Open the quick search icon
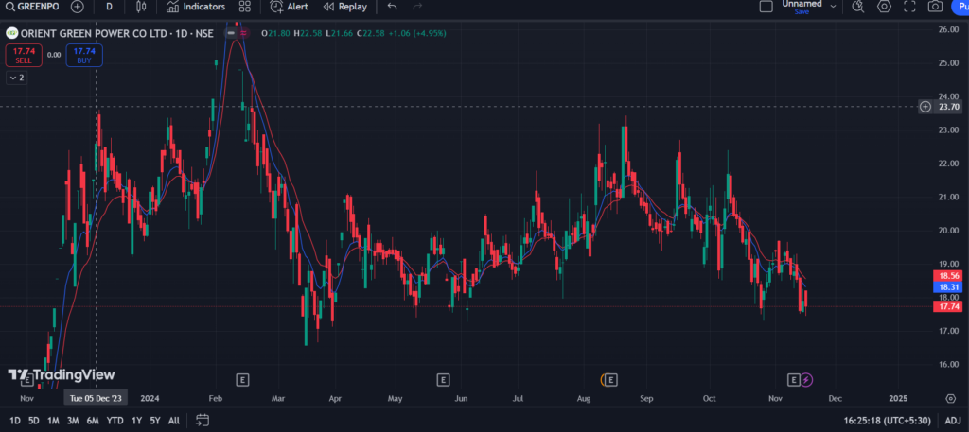 tap(857, 7)
